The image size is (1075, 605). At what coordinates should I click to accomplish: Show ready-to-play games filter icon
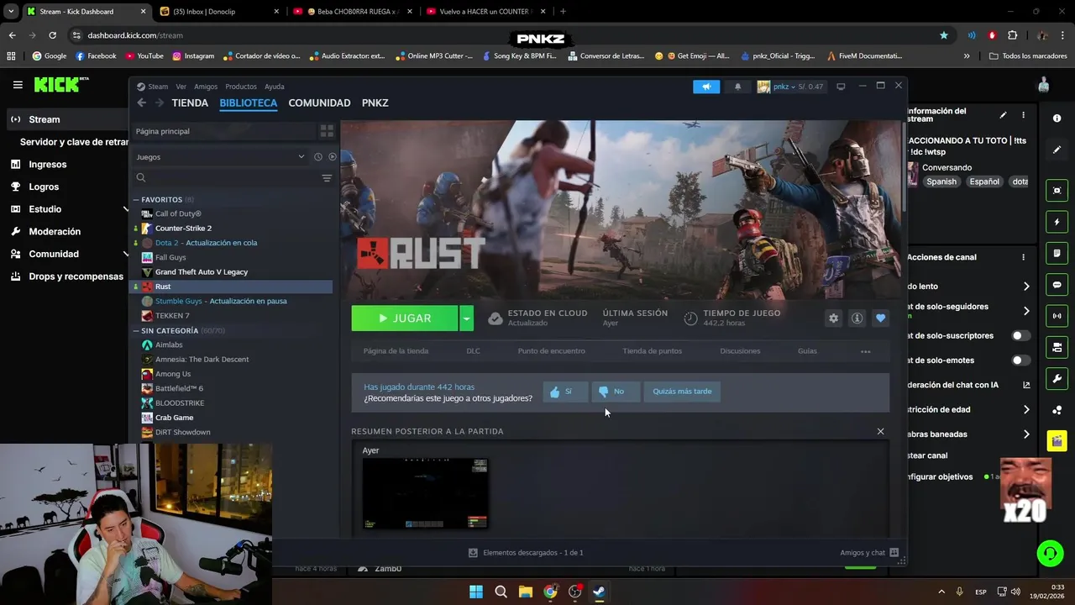tap(333, 157)
